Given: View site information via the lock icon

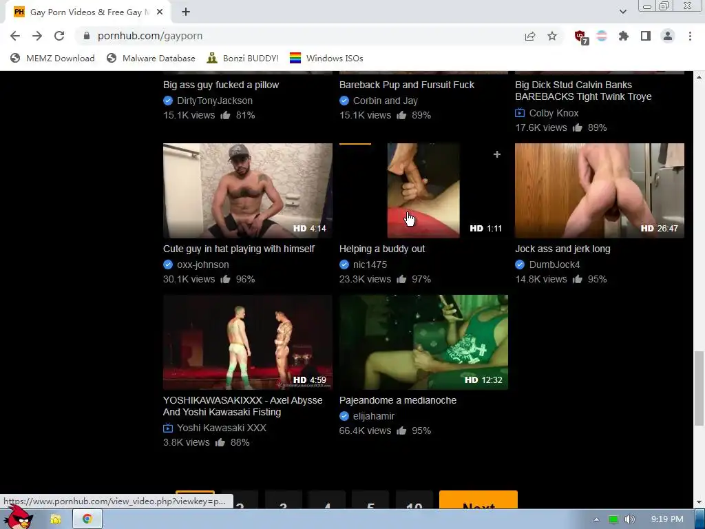Looking at the screenshot, I should (x=87, y=36).
